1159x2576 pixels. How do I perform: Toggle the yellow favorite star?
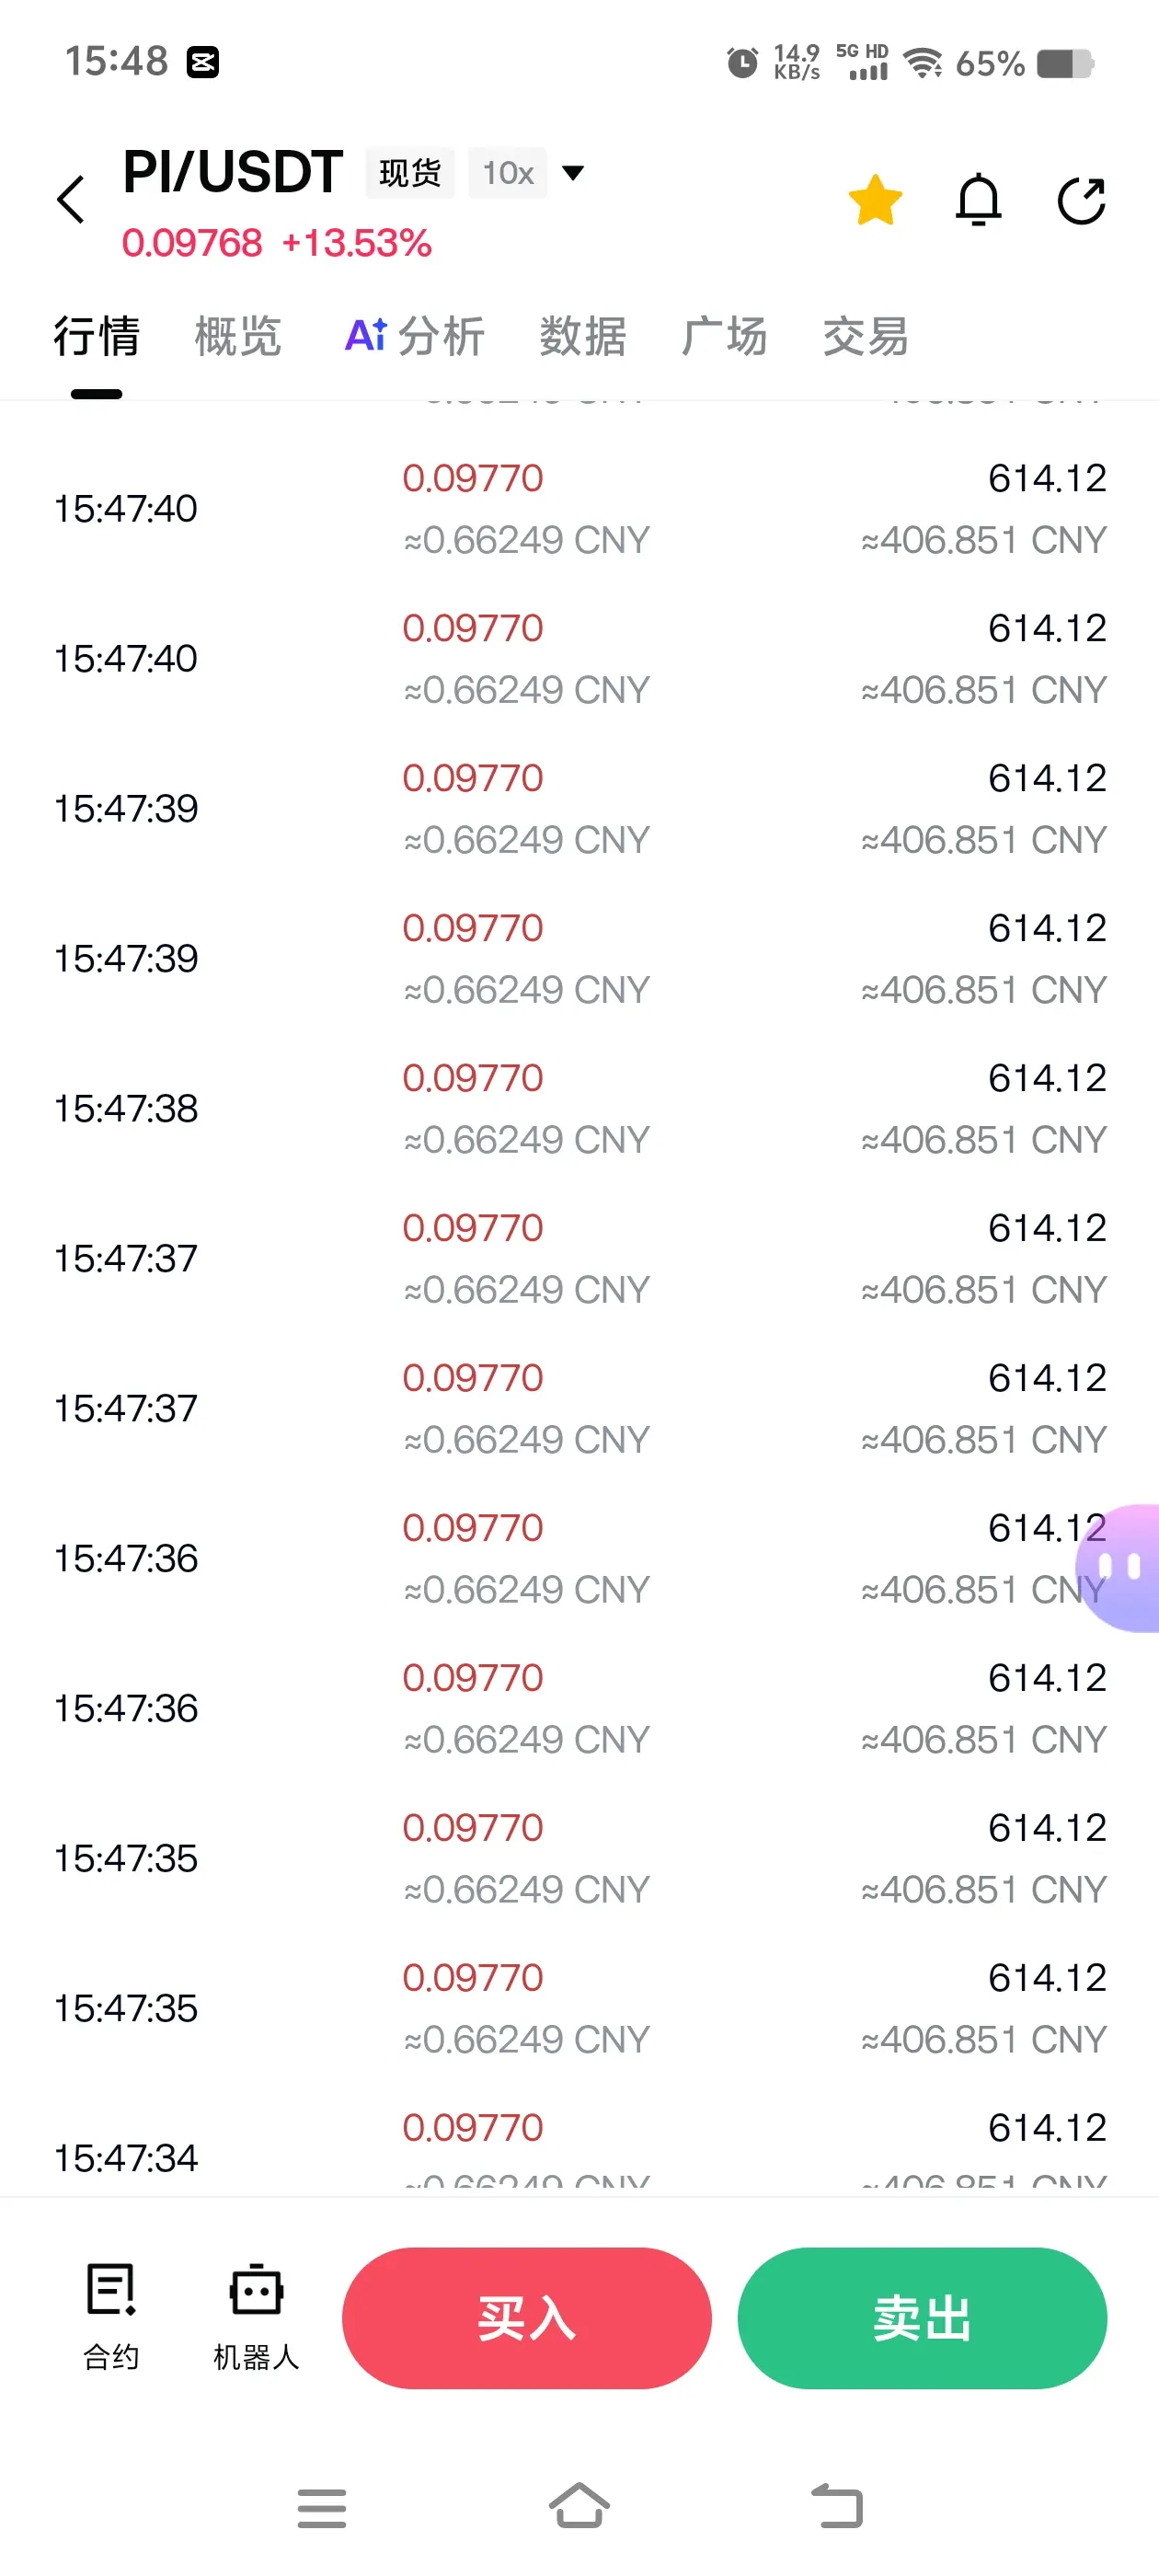[x=875, y=200]
